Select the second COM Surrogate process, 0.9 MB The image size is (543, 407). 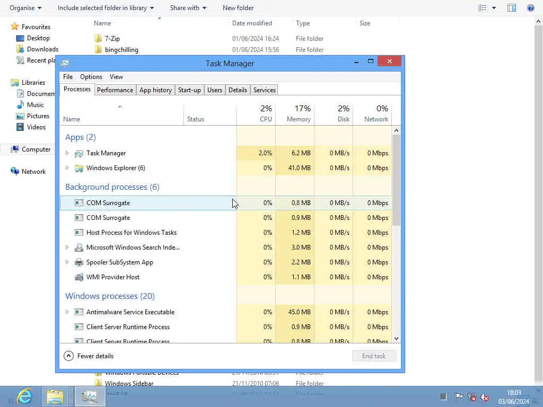click(x=226, y=218)
